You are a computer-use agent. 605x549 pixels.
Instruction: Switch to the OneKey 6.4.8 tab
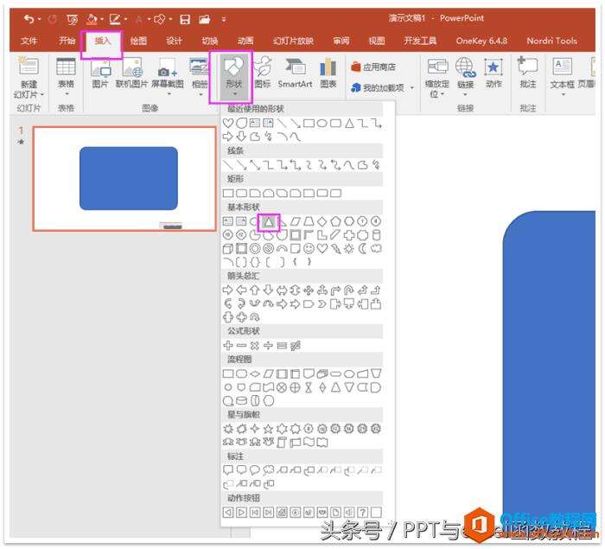pyautogui.click(x=481, y=41)
